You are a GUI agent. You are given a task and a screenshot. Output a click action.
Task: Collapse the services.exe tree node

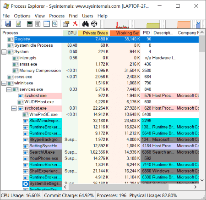(9, 89)
